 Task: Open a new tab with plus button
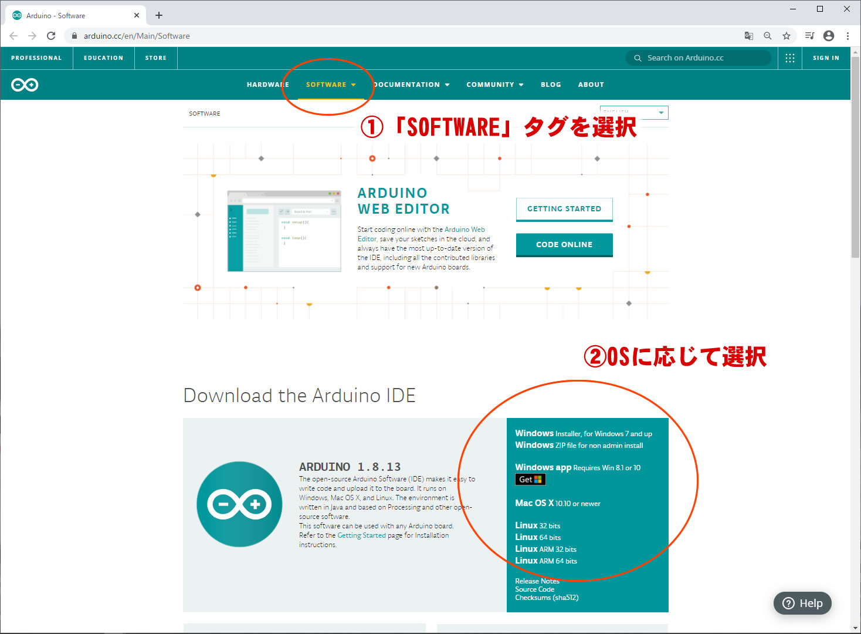coord(159,15)
